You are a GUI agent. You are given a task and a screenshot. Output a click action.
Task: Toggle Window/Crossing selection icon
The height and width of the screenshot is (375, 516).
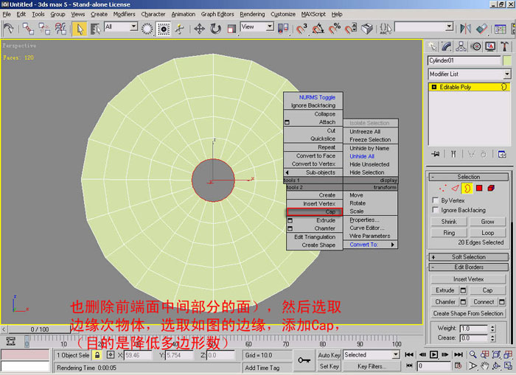tap(163, 29)
